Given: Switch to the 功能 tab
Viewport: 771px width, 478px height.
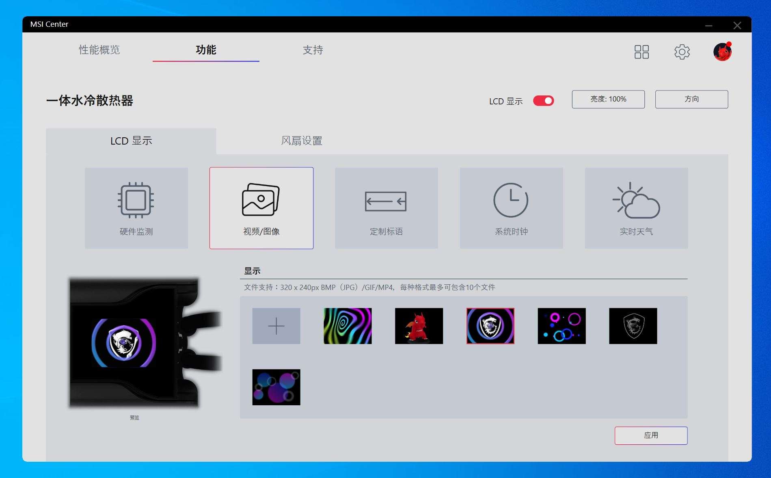Looking at the screenshot, I should point(206,50).
